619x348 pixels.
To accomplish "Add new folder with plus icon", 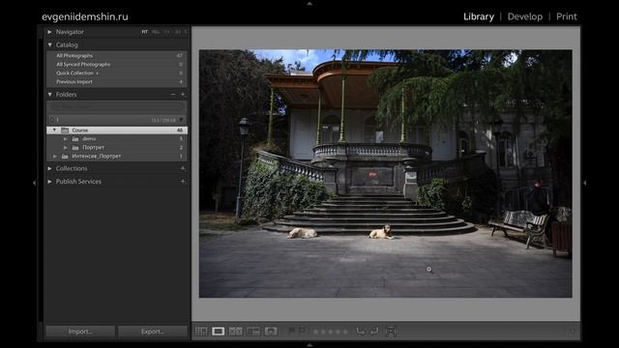I will click(x=183, y=95).
